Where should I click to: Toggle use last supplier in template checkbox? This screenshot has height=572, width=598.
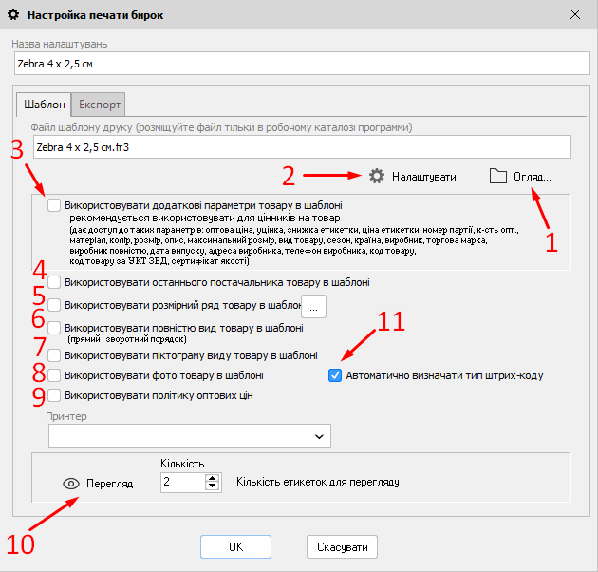(55, 282)
